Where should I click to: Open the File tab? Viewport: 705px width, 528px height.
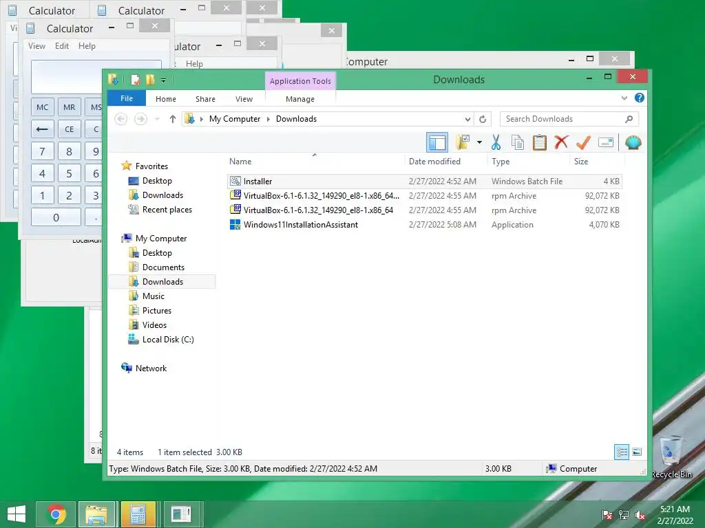[x=127, y=98]
